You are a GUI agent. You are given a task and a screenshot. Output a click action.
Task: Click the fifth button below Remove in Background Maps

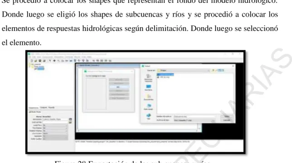click(119, 95)
